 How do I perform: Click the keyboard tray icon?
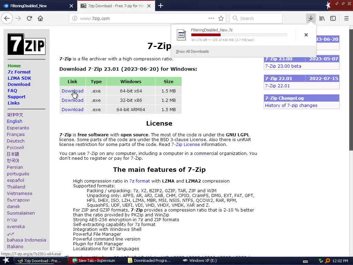305,262
